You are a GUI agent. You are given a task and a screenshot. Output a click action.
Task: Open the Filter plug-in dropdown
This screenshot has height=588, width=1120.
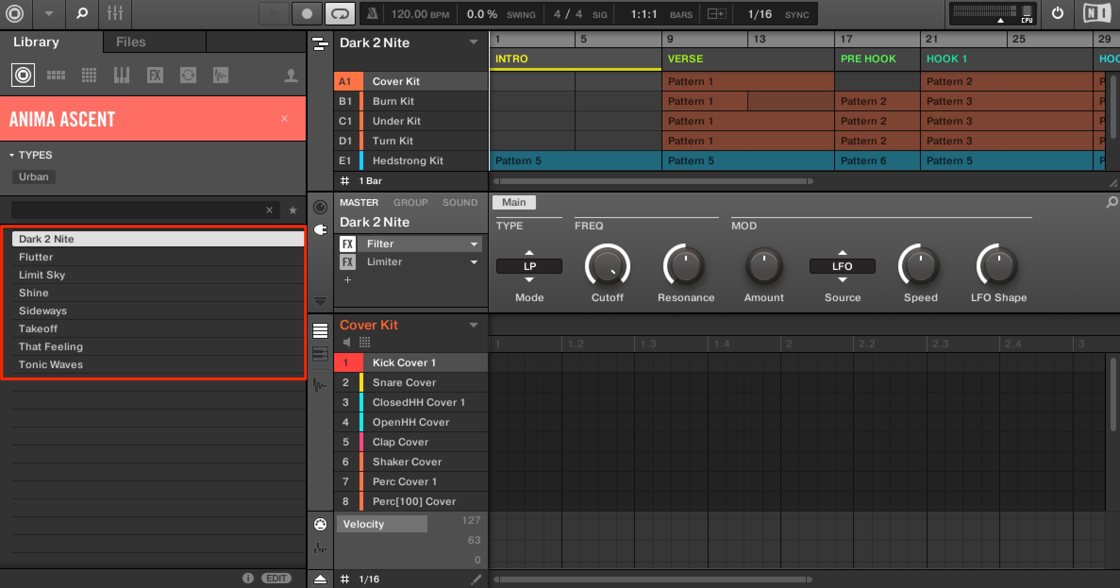click(474, 244)
